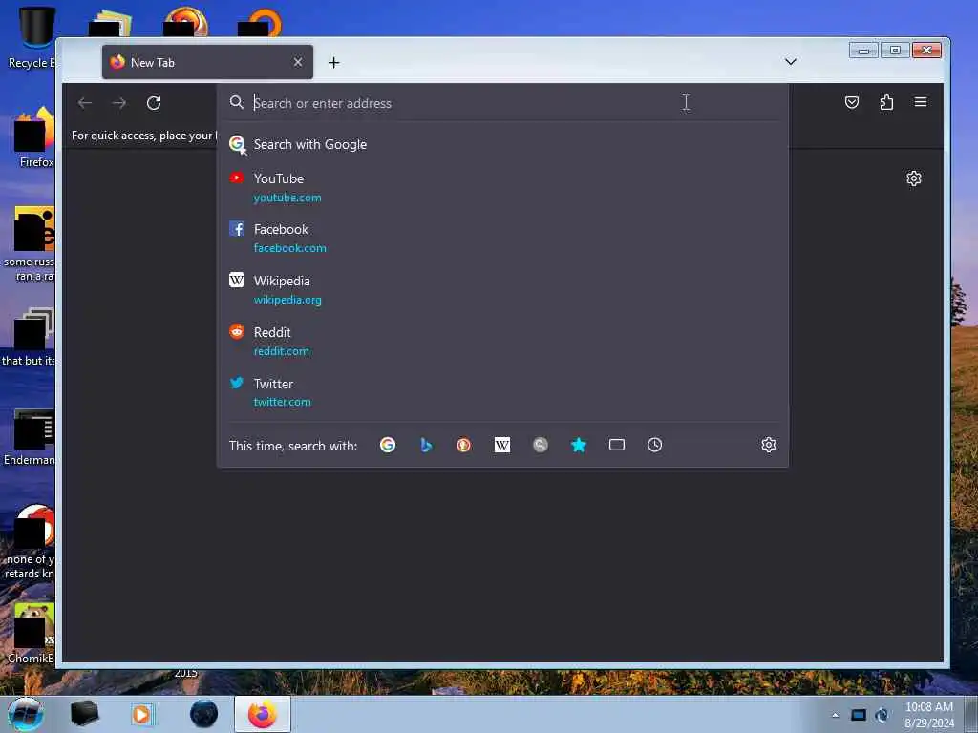The image size is (978, 733).
Task: Click the Firefox taskbar button
Action: [263, 714]
